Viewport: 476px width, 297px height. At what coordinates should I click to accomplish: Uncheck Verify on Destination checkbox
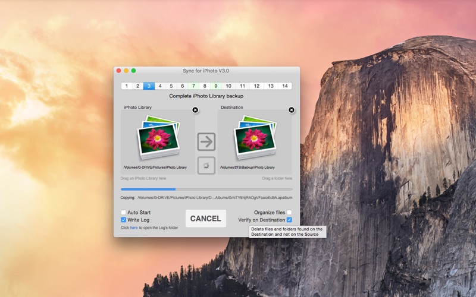click(289, 220)
